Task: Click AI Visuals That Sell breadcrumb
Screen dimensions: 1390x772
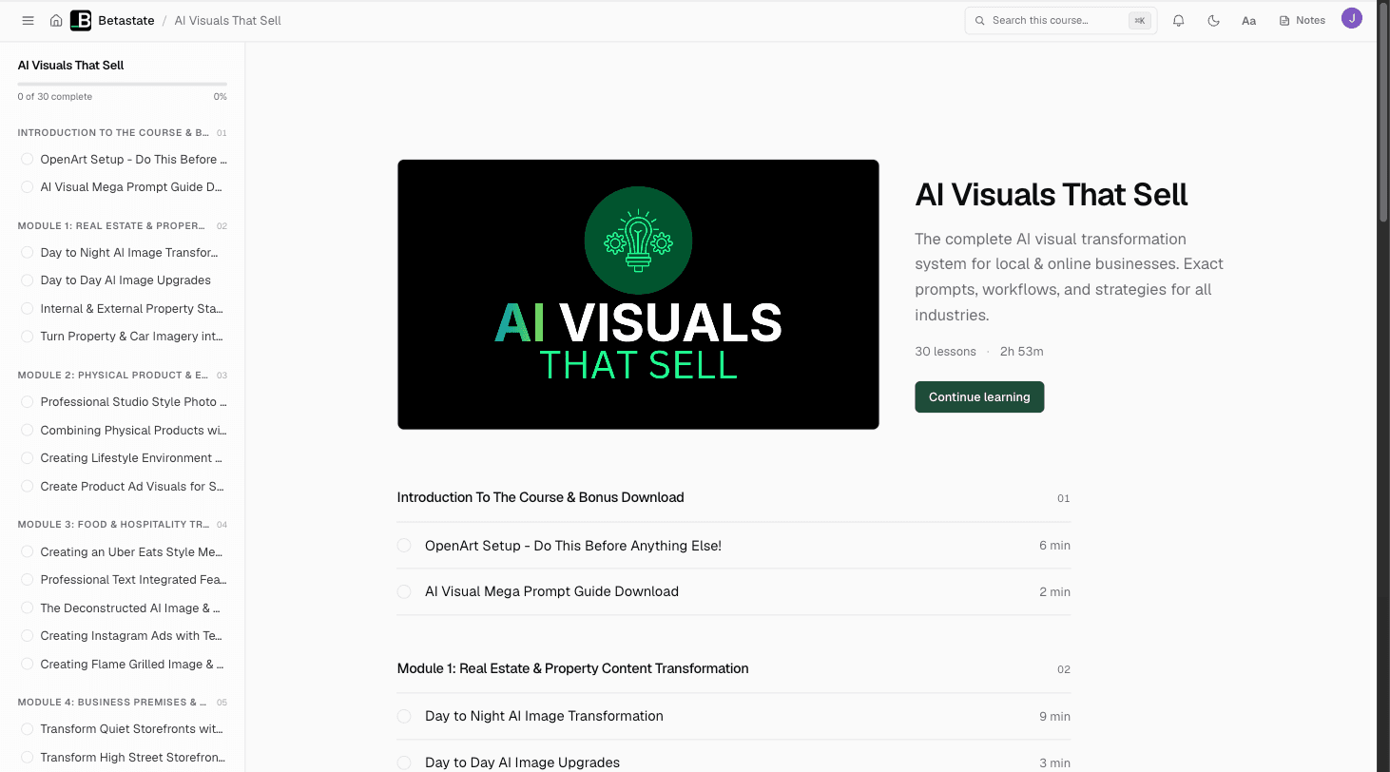Action: click(x=228, y=20)
